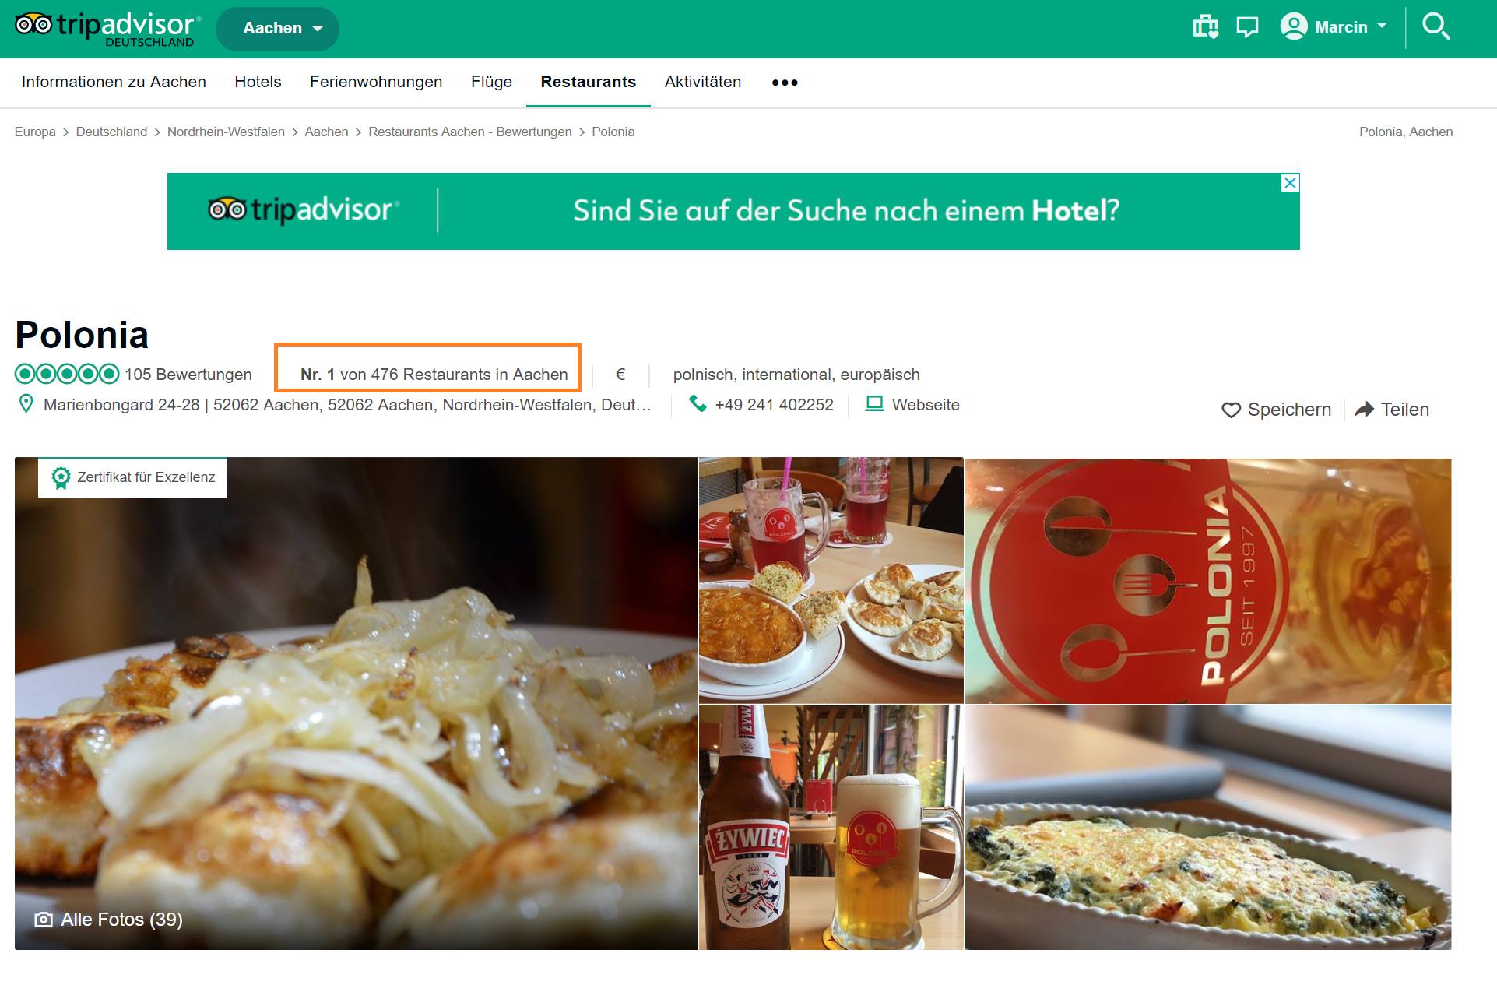
Task: Click the camera icon beside Alle Fotos
Action: point(44,920)
